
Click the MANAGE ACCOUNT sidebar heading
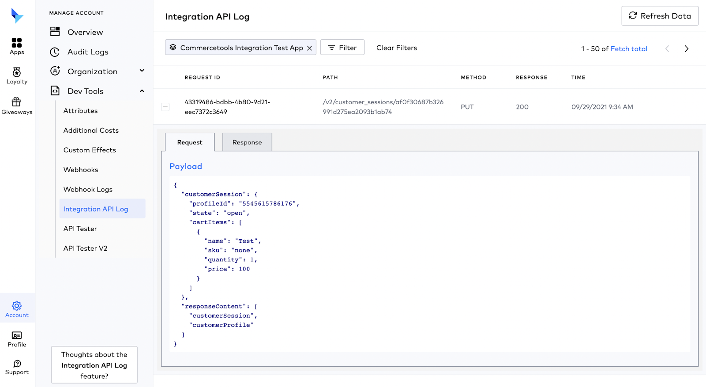(76, 13)
